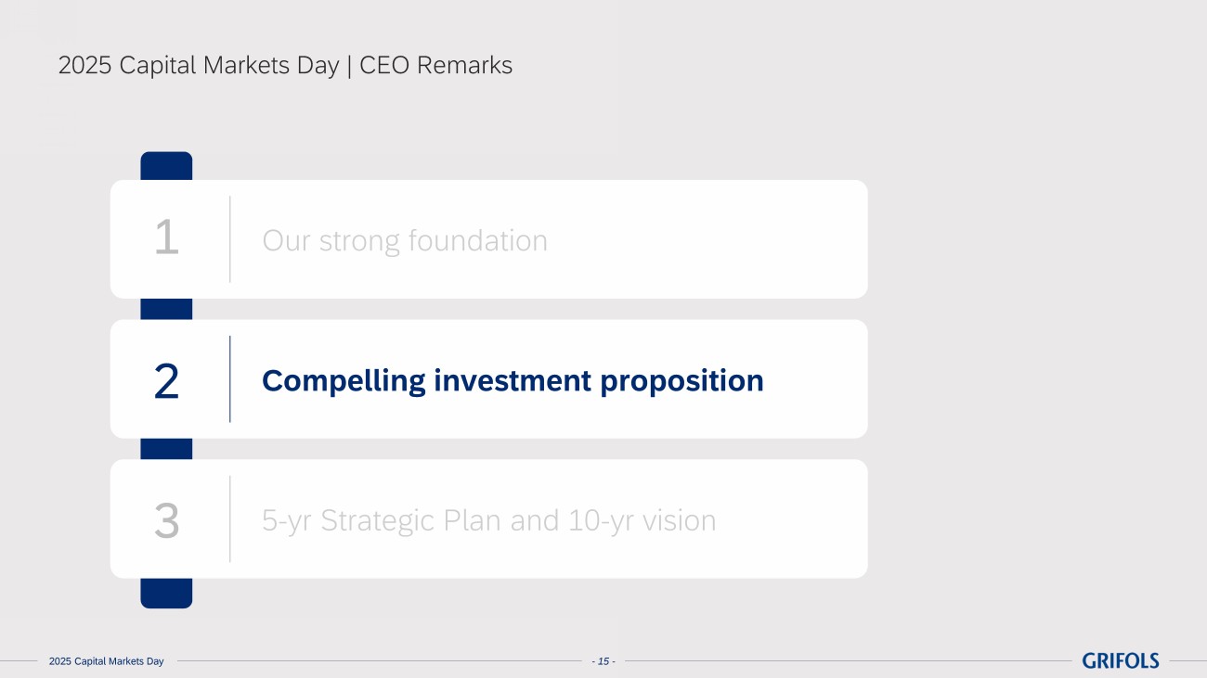Select 'Compelling investment proposition' heading

[513, 380]
